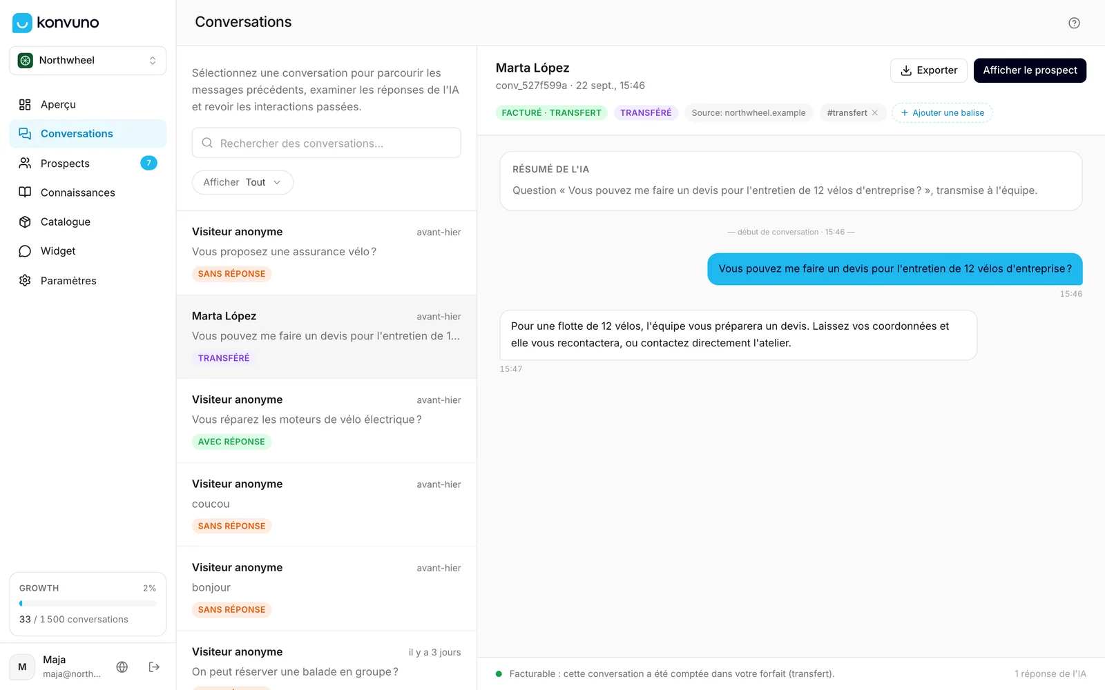1105x690 pixels.
Task: Click the conv_527f599a conversation ID text
Action: coord(531,86)
